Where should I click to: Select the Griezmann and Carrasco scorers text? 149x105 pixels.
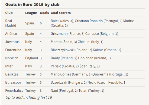(x=84, y=34)
